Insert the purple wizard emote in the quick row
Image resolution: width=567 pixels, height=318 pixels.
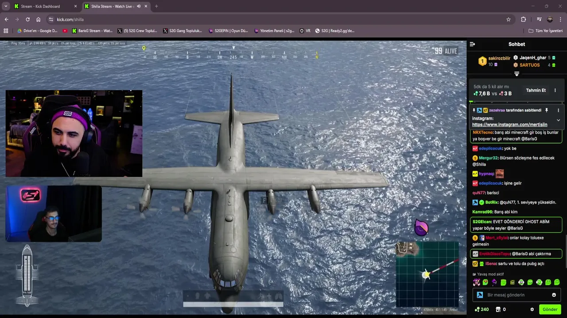click(x=494, y=282)
